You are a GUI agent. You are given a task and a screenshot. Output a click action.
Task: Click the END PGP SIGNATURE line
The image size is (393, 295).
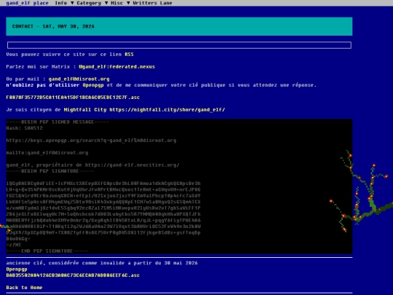click(47, 251)
